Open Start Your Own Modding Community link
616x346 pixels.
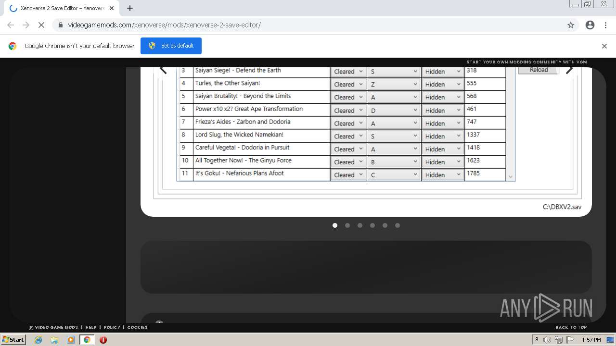[526, 62]
